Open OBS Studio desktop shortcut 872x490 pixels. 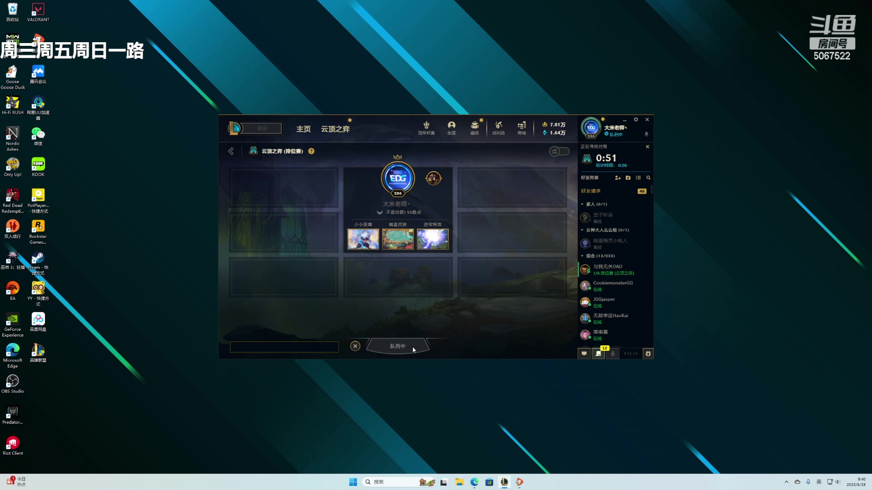(x=13, y=384)
